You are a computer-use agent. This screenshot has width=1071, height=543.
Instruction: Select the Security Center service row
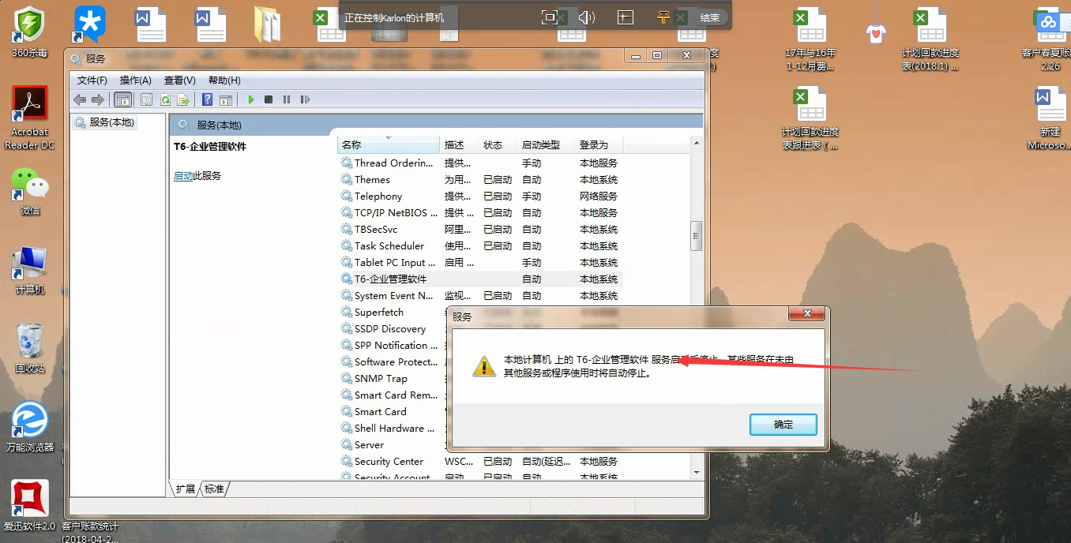(480, 462)
